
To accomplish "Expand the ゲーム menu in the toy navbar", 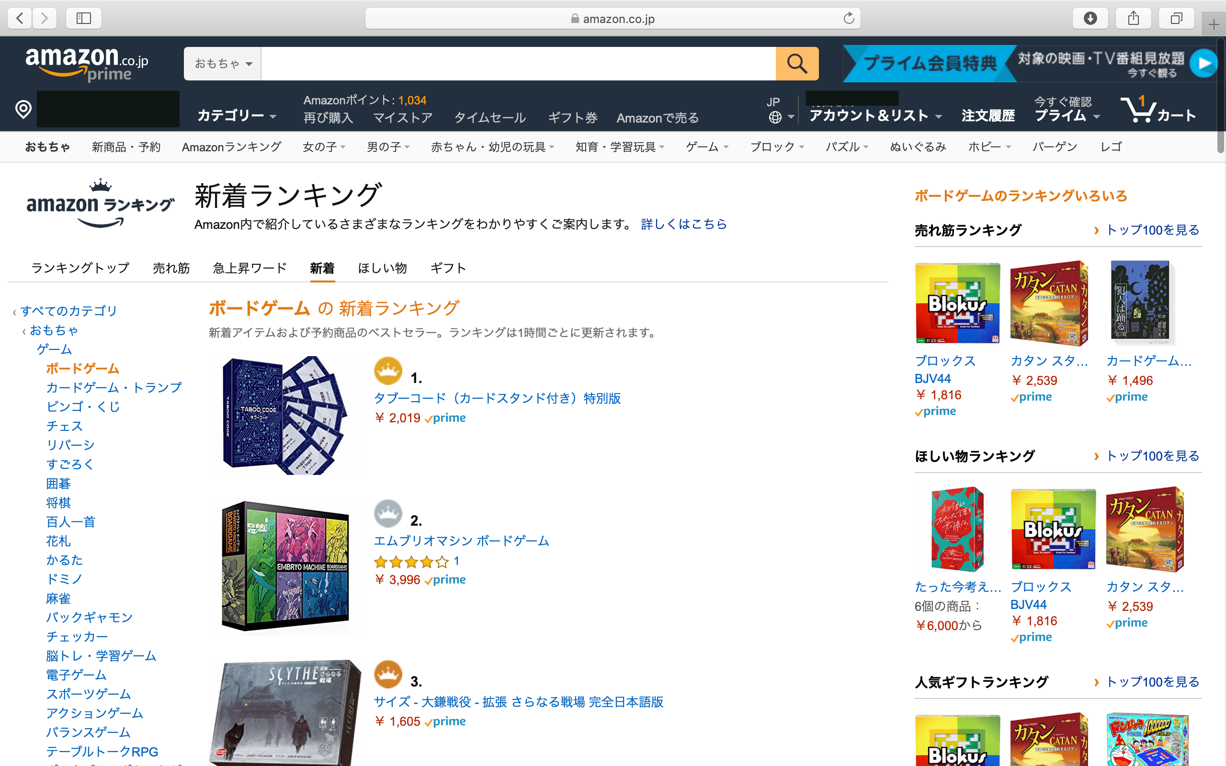I will point(706,147).
